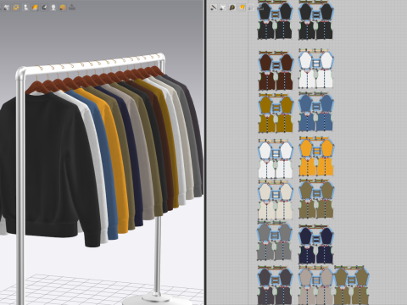Select the olive pattern set beside the taupe one
407x305 pixels.
[x=352, y=286]
